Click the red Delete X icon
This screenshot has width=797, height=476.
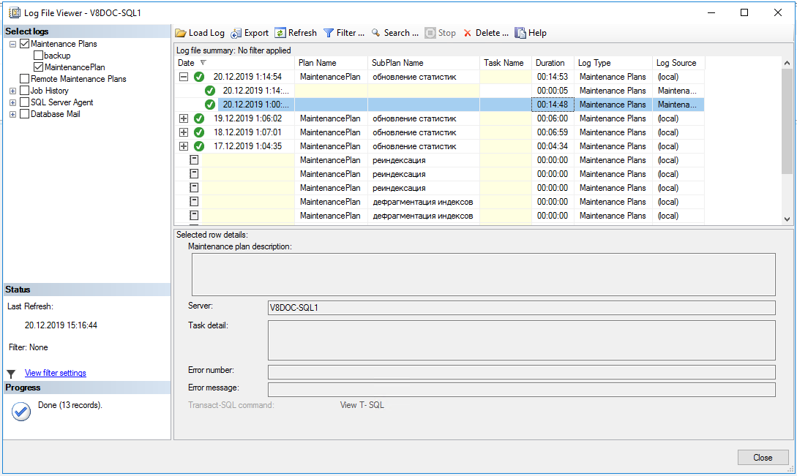467,33
